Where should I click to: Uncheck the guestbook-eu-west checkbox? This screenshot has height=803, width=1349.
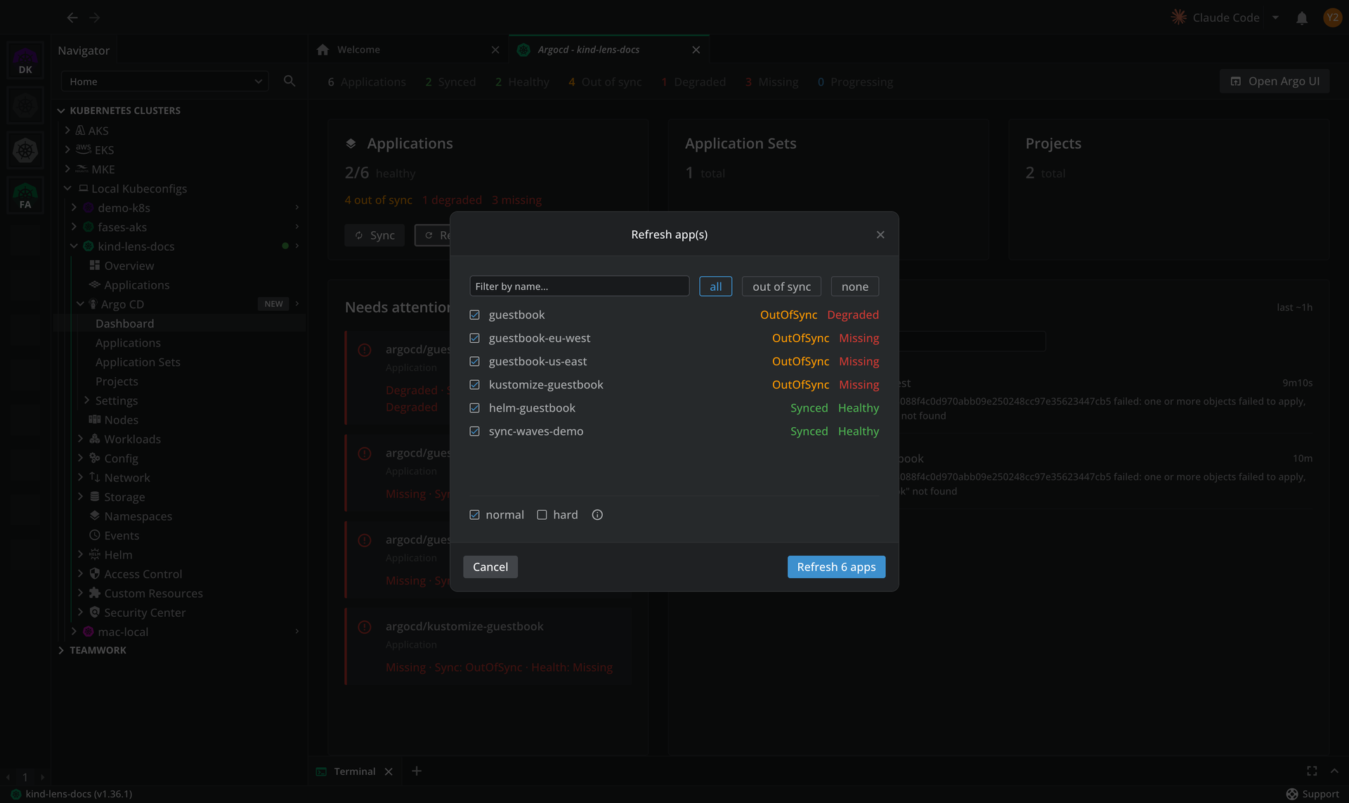475,338
